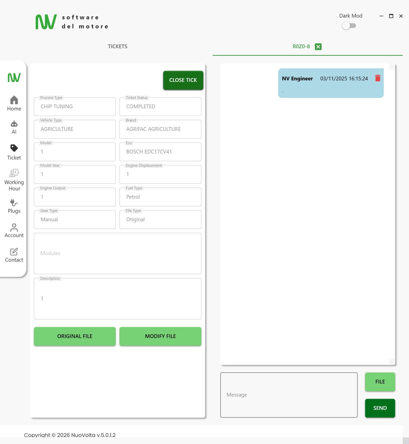Image resolution: width=409 pixels, height=444 pixels.
Task: Open the Working Hour page
Action: (14, 180)
